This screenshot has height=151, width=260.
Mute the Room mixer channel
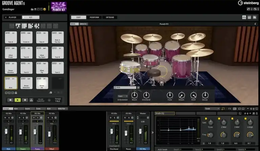tap(125, 118)
